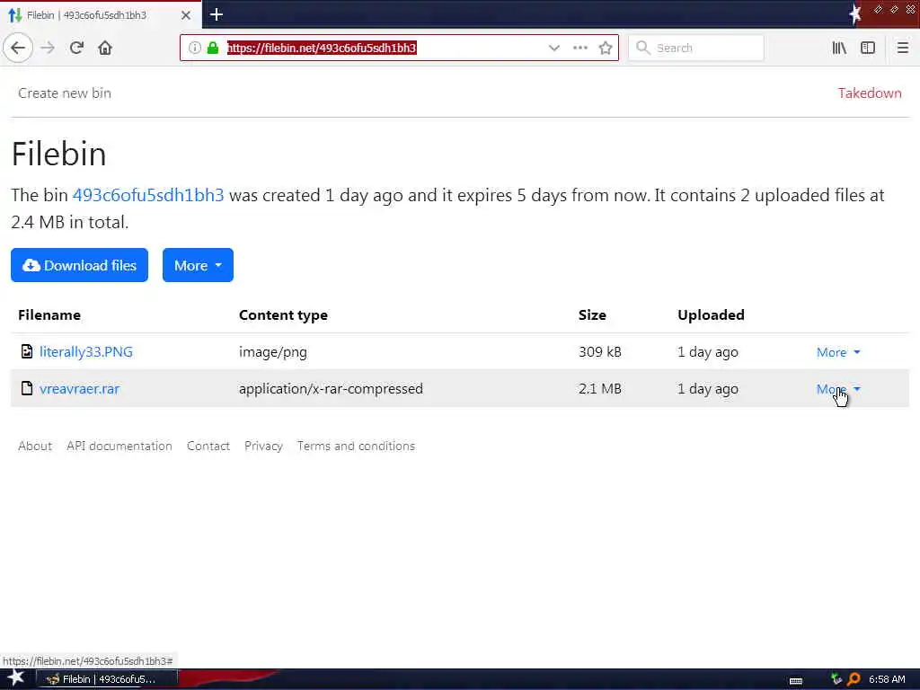Show site information icon in address bar

(x=195, y=48)
